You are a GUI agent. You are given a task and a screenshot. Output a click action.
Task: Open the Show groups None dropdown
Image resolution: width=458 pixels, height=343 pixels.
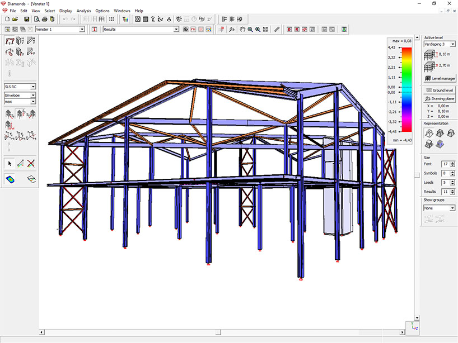coord(452,208)
